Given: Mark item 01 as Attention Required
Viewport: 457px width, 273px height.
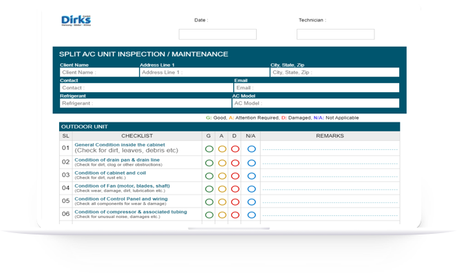Looking at the screenshot, I should pyautogui.click(x=222, y=149).
